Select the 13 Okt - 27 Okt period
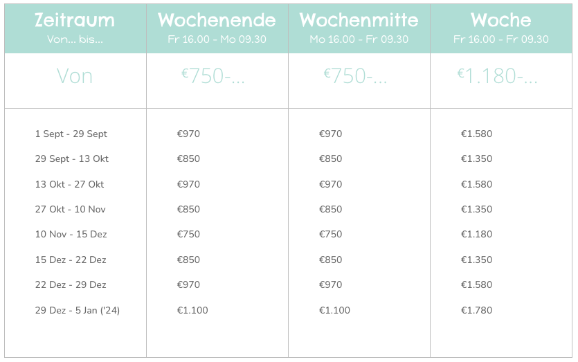 click(70, 184)
